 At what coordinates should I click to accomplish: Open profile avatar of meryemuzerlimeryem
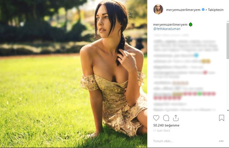158,9
